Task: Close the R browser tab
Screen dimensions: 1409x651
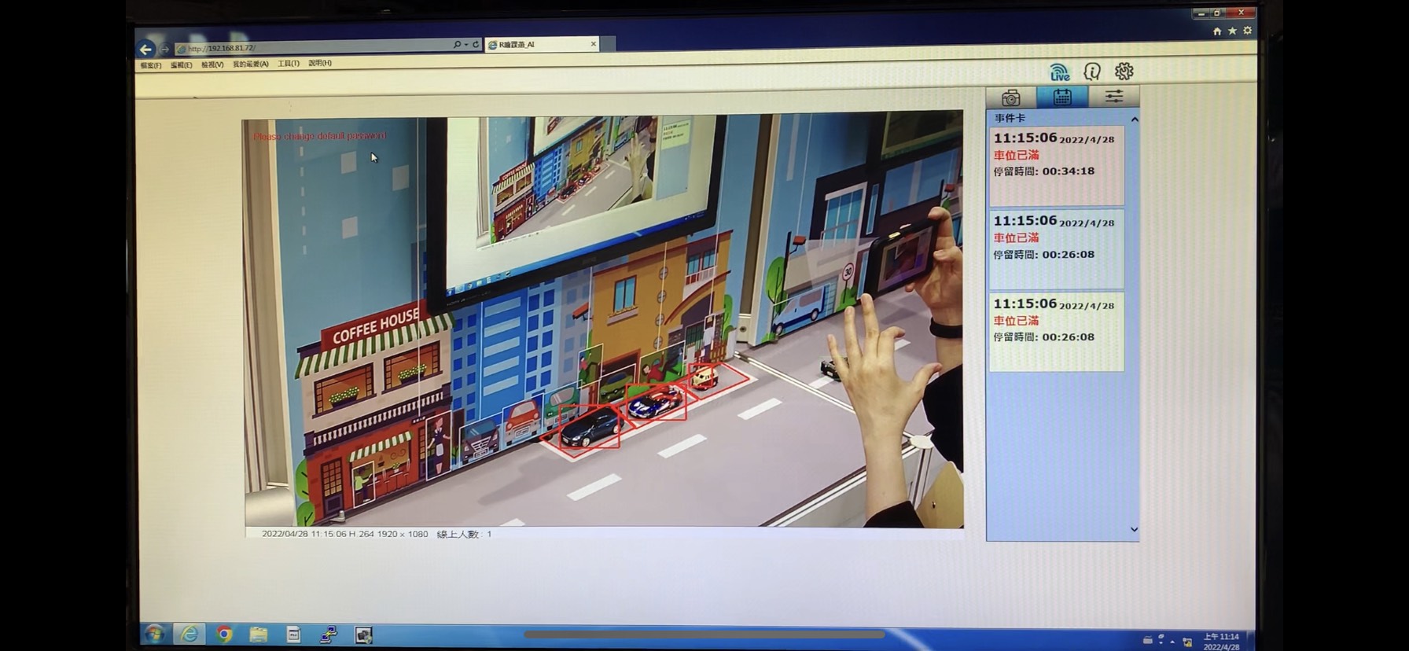Action: click(x=593, y=44)
